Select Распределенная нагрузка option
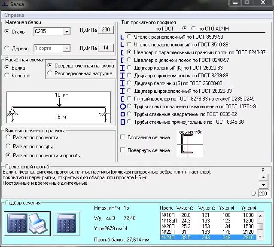The image size is (274, 247). 50,73
